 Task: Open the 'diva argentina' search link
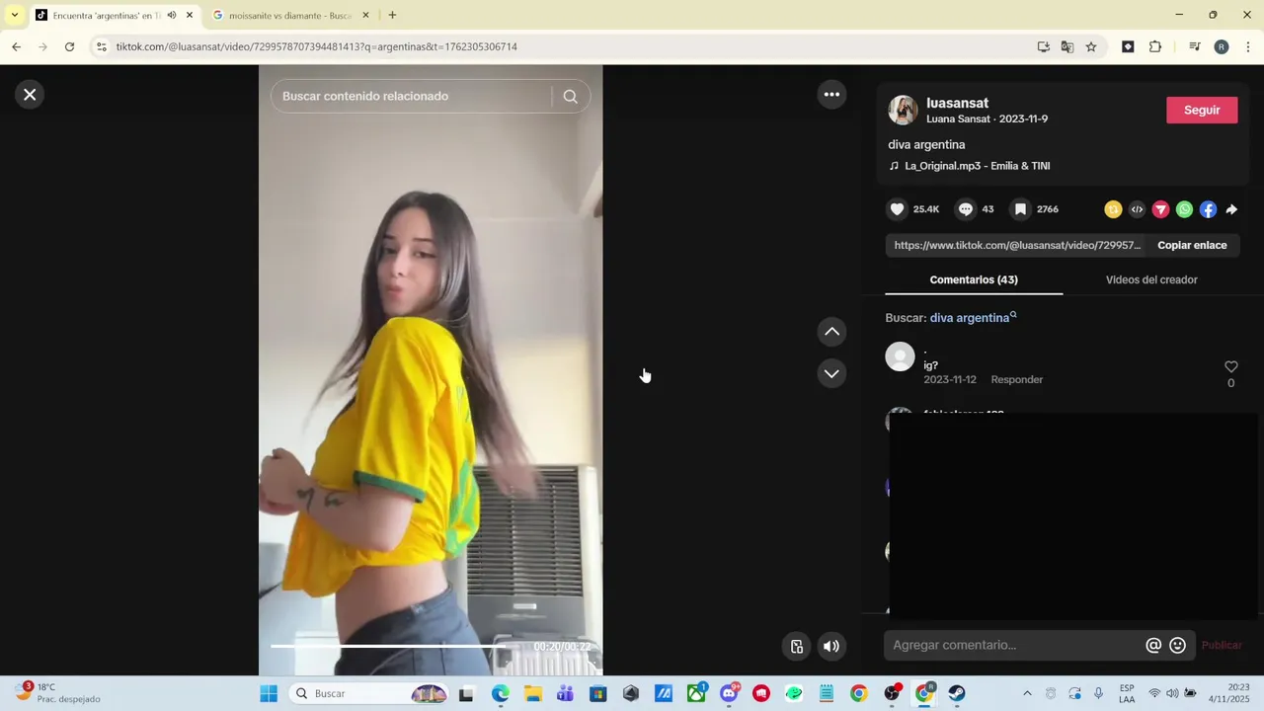[x=973, y=318]
